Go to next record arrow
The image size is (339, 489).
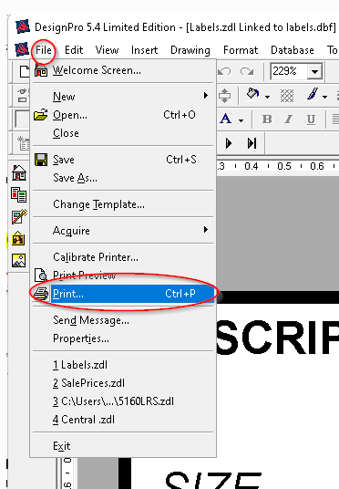coord(229,143)
